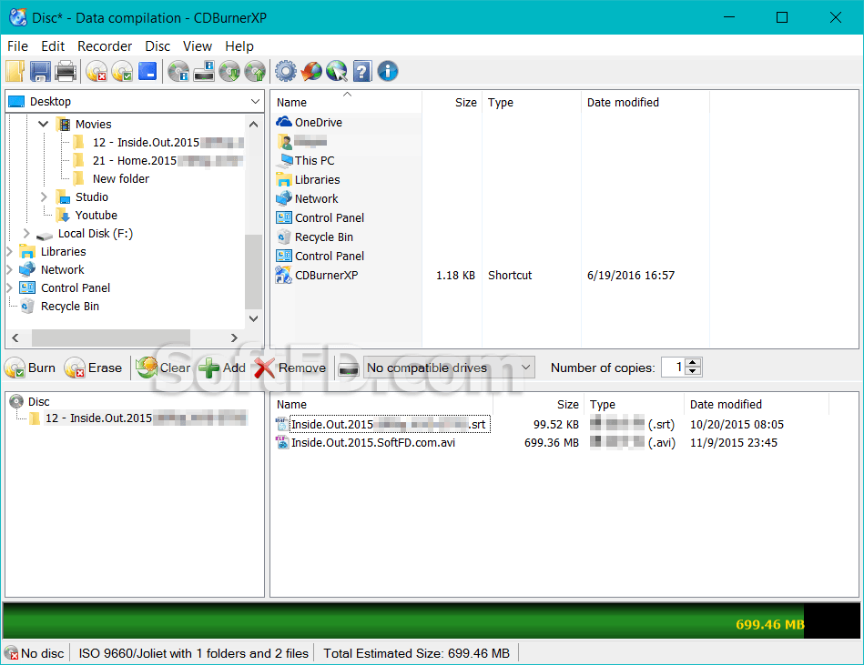The width and height of the screenshot is (864, 665).
Task: Select 12 - Inside.Out.2015 folder under Movies
Action: pos(158,143)
